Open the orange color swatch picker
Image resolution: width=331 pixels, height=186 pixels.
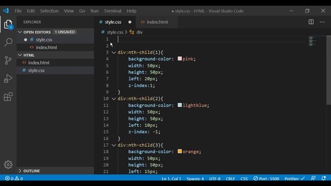(179, 151)
